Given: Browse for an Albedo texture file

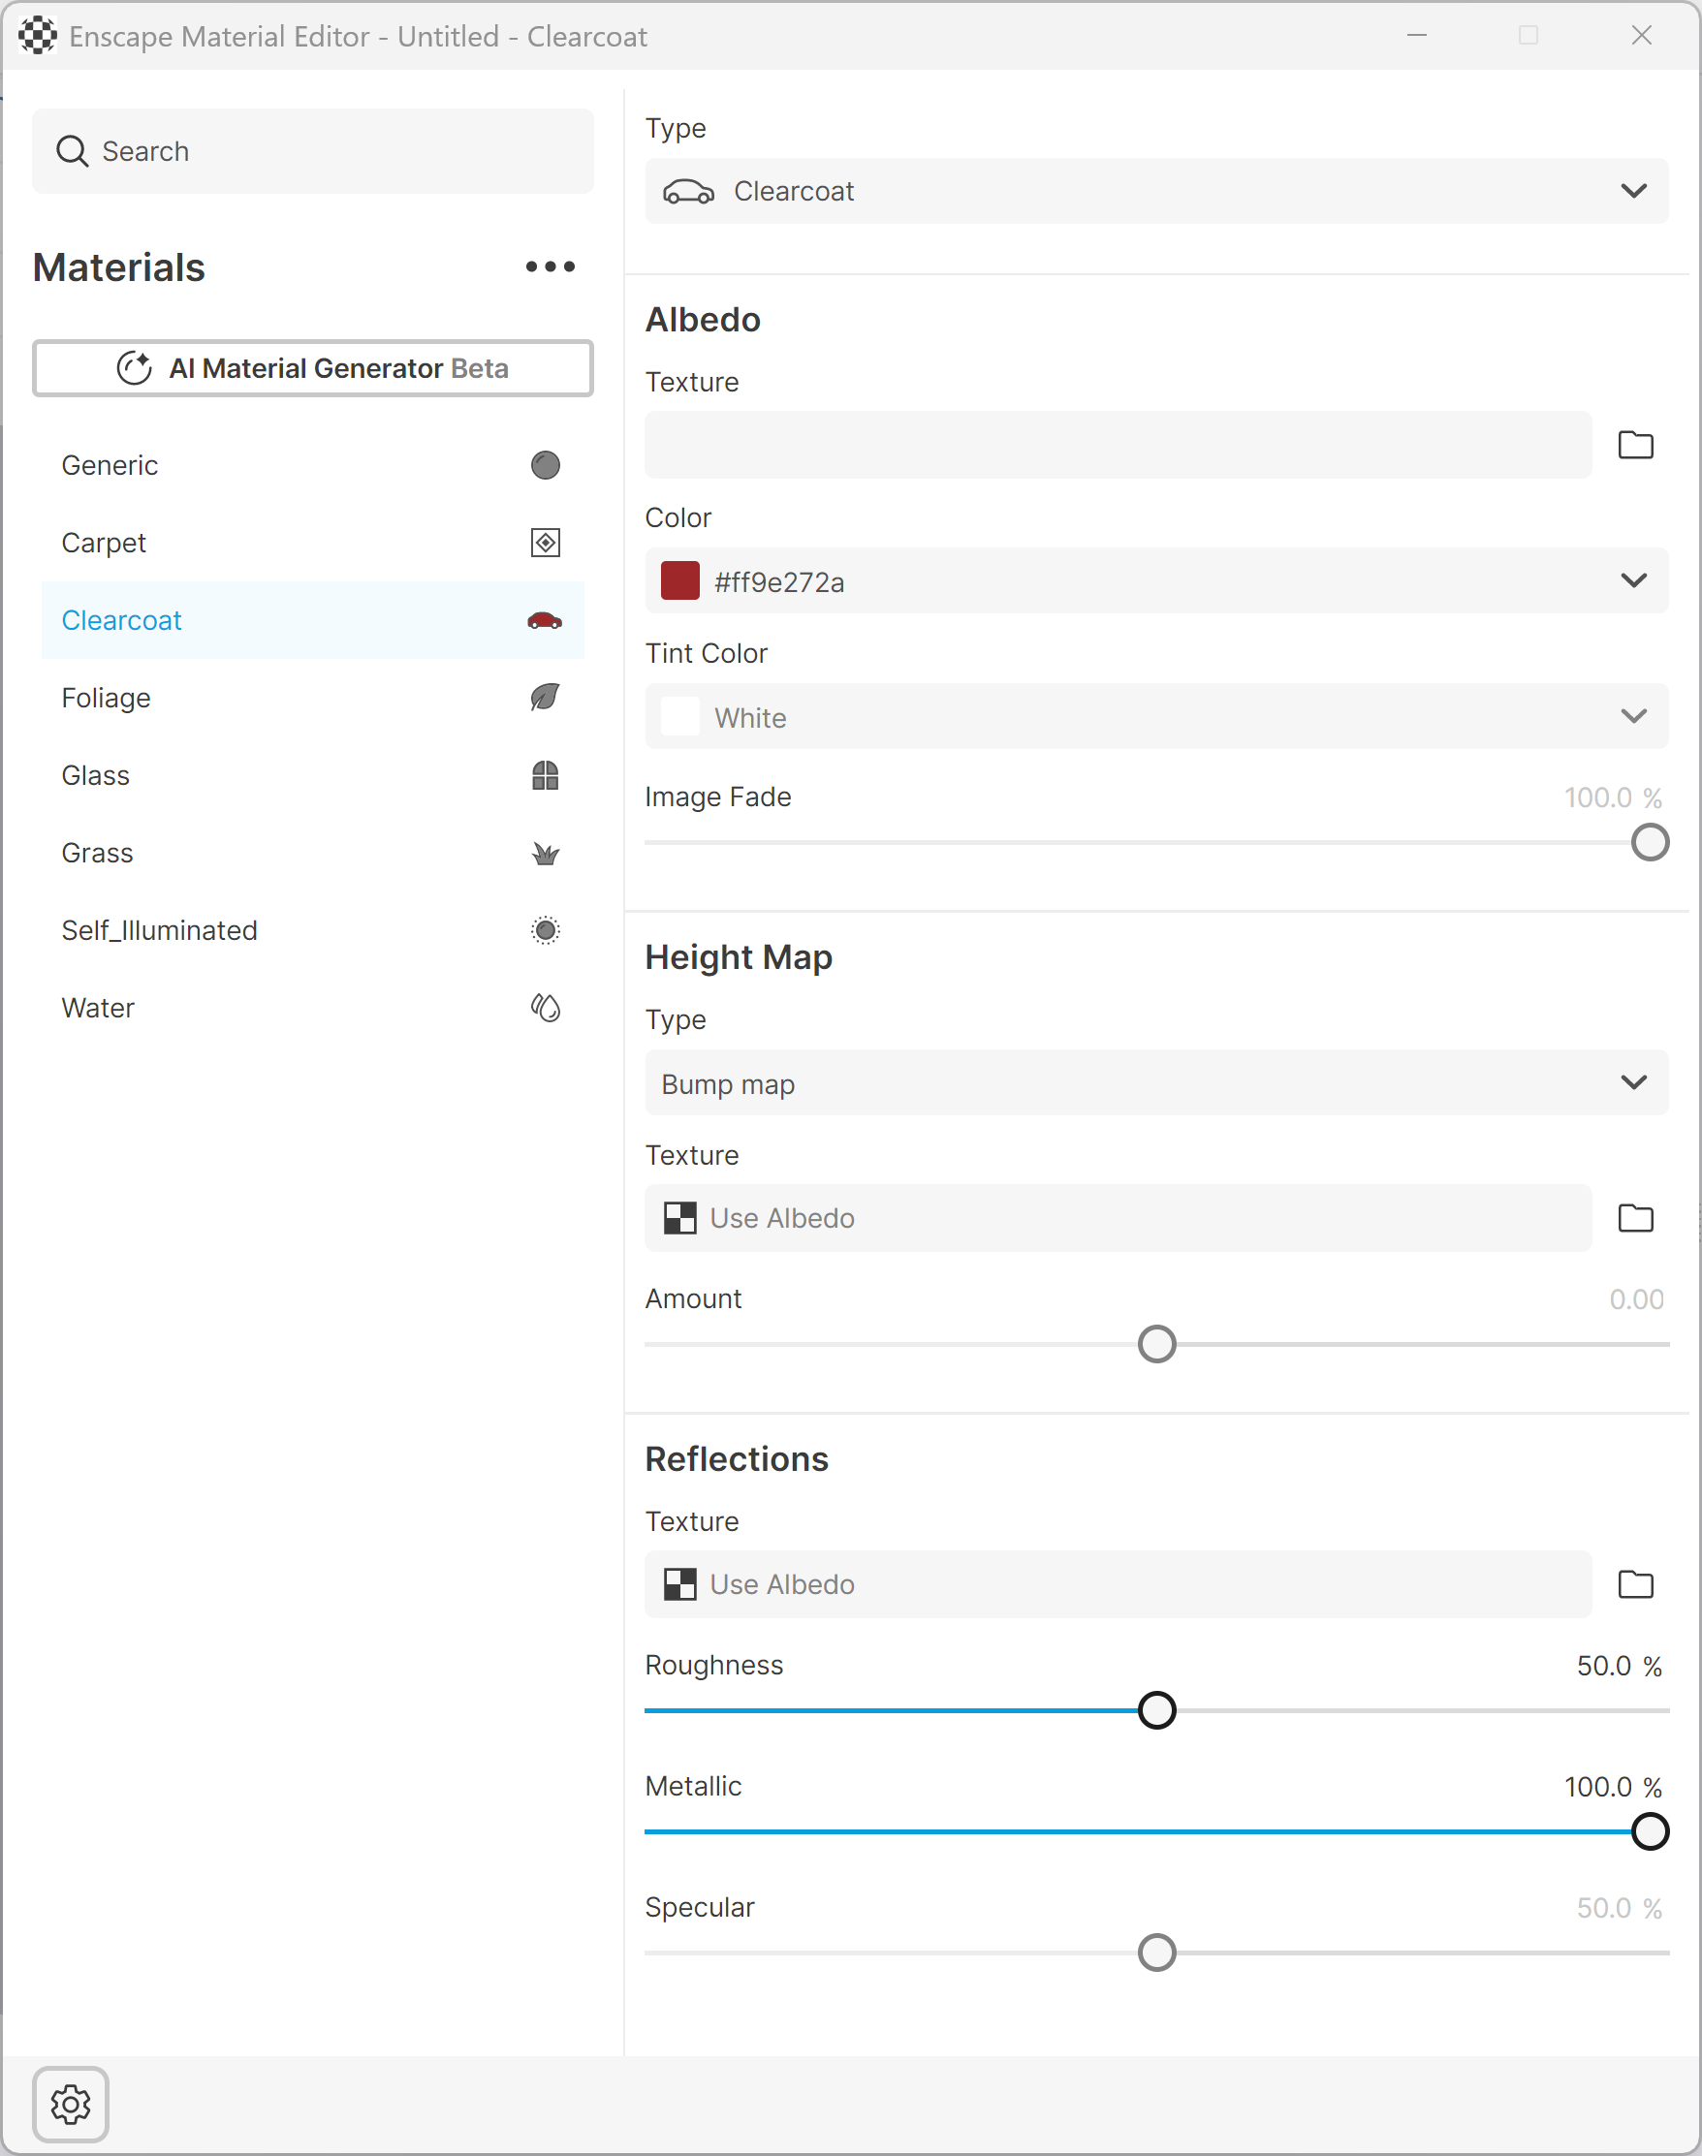Looking at the screenshot, I should pyautogui.click(x=1635, y=445).
